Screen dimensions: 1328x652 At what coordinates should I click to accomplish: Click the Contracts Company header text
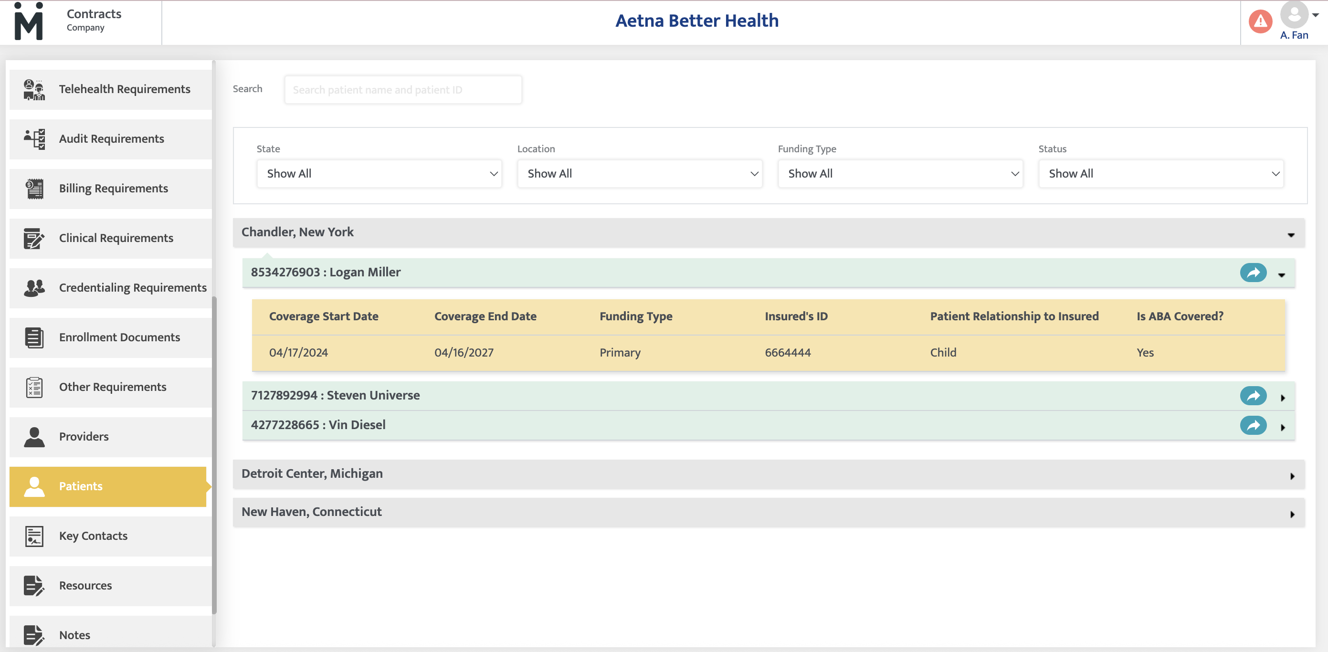pyautogui.click(x=94, y=20)
